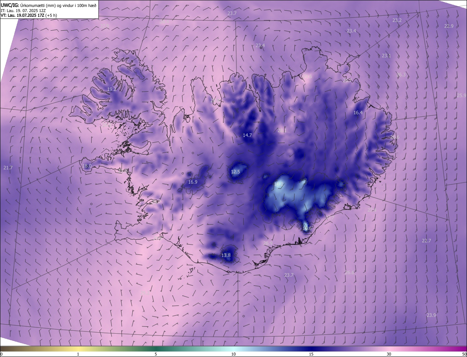Click the 23.2 value on the map

pyautogui.click(x=397, y=20)
